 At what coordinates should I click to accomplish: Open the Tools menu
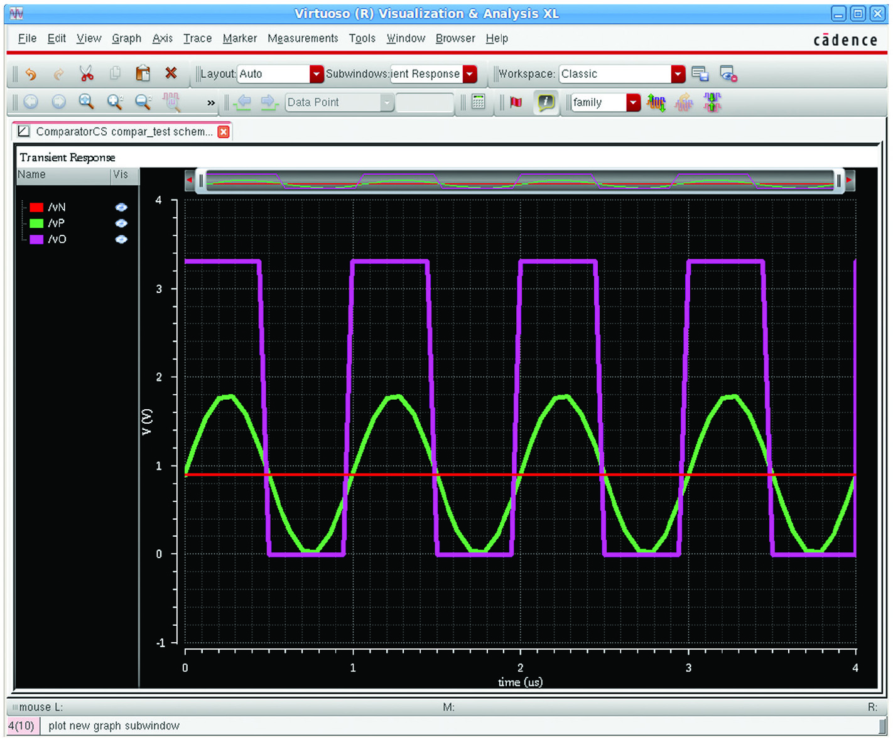(x=362, y=38)
